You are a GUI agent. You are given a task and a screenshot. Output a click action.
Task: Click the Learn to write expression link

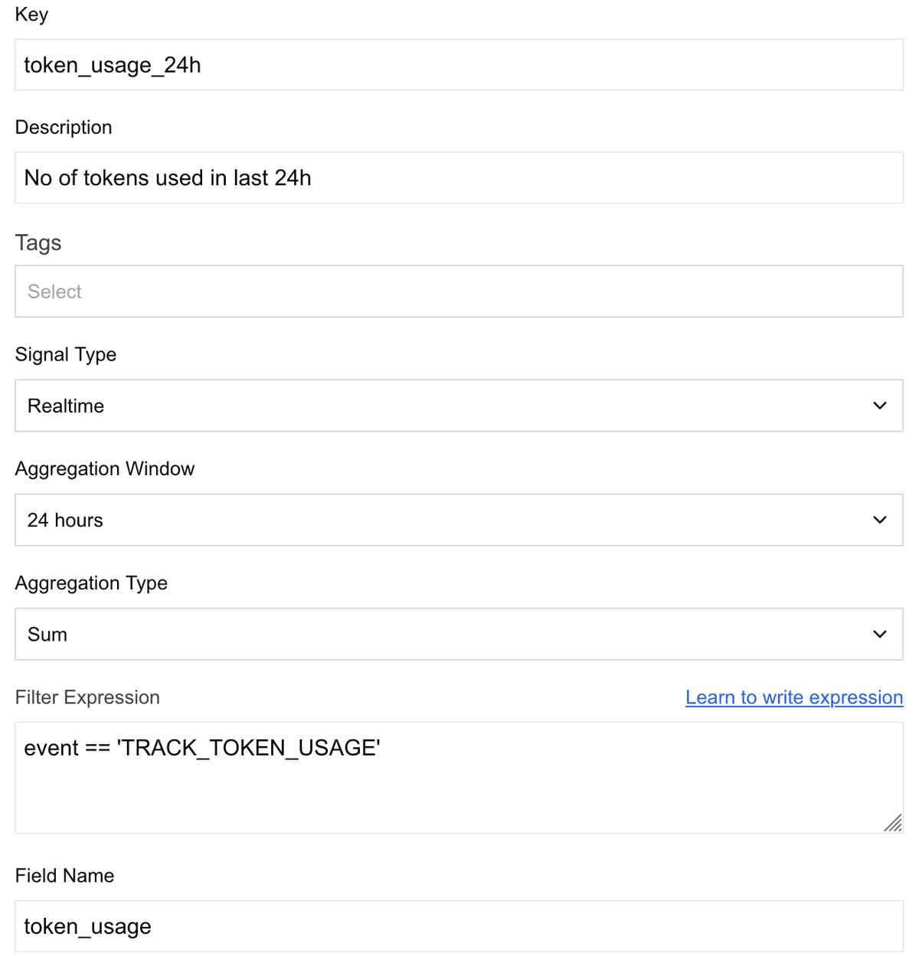(793, 697)
